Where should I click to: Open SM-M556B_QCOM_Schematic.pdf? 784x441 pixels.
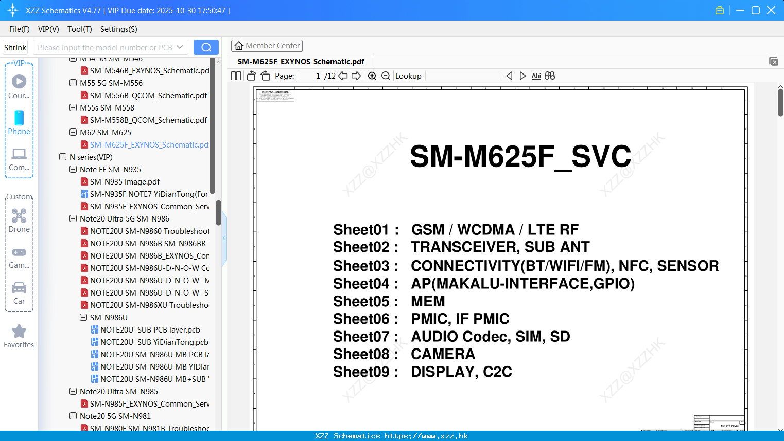[148, 95]
